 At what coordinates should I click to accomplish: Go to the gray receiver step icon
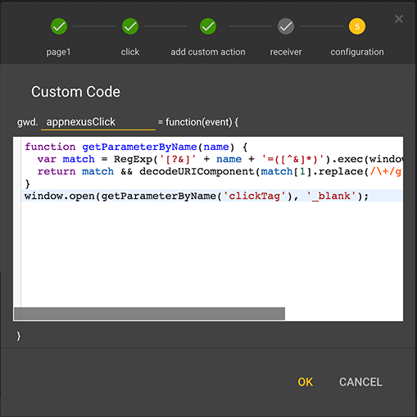[x=286, y=26]
